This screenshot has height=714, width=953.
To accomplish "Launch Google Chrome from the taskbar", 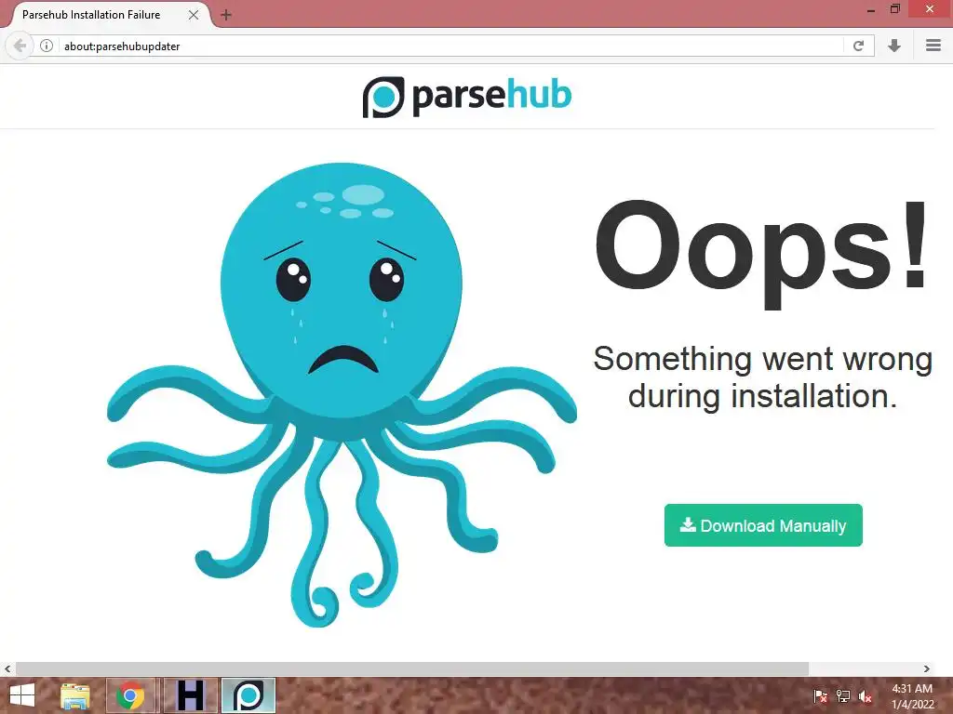I will click(x=130, y=695).
